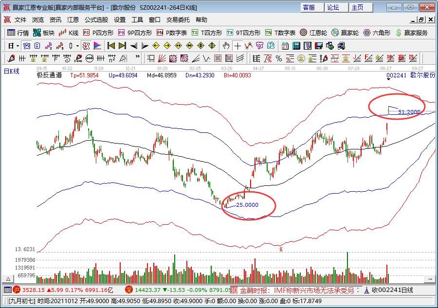Click the yellow diamond left-arrow icon

click(156, 46)
